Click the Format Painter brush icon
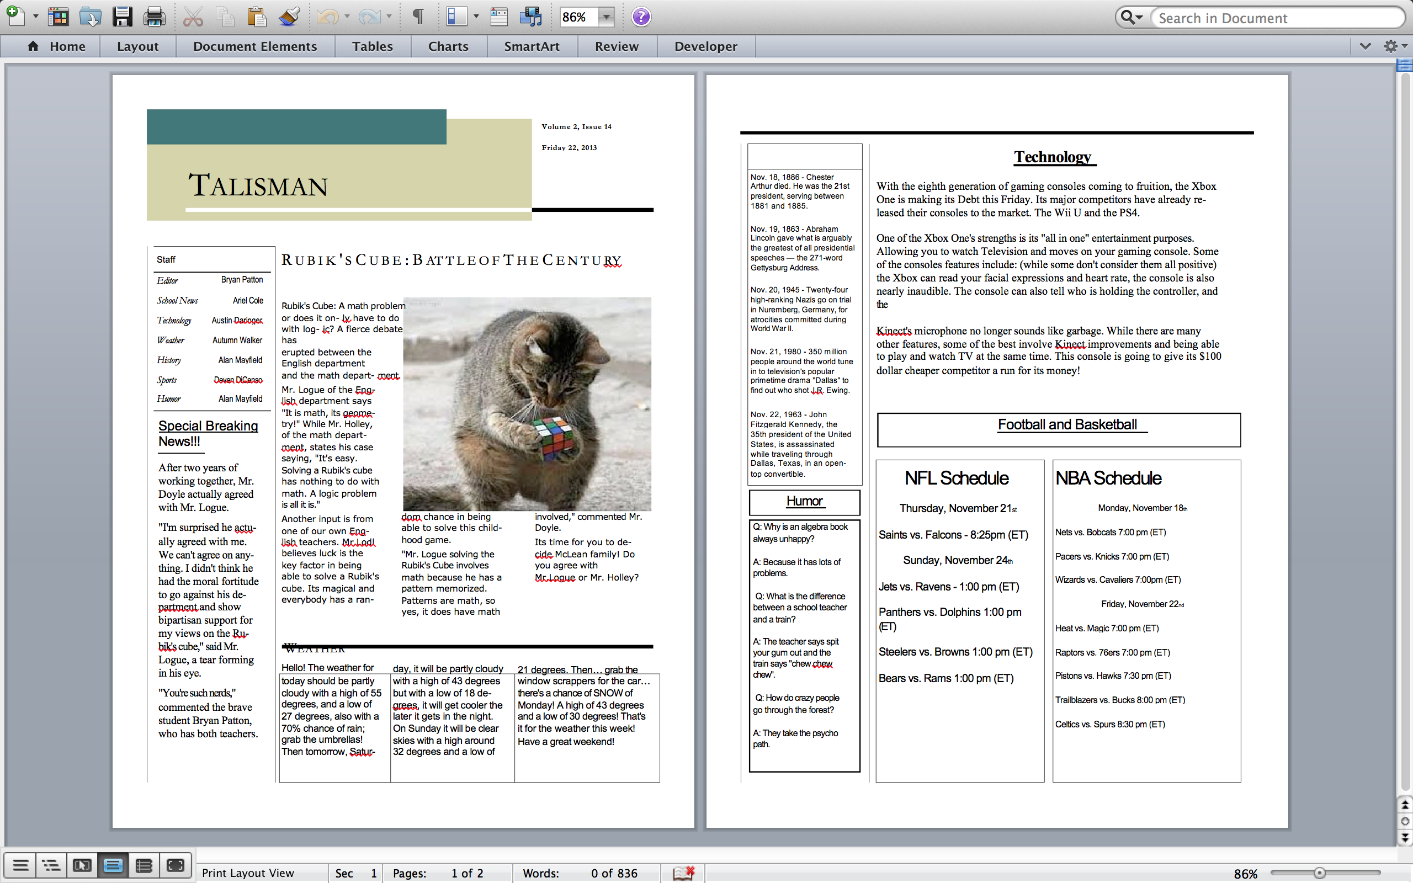 (x=289, y=17)
